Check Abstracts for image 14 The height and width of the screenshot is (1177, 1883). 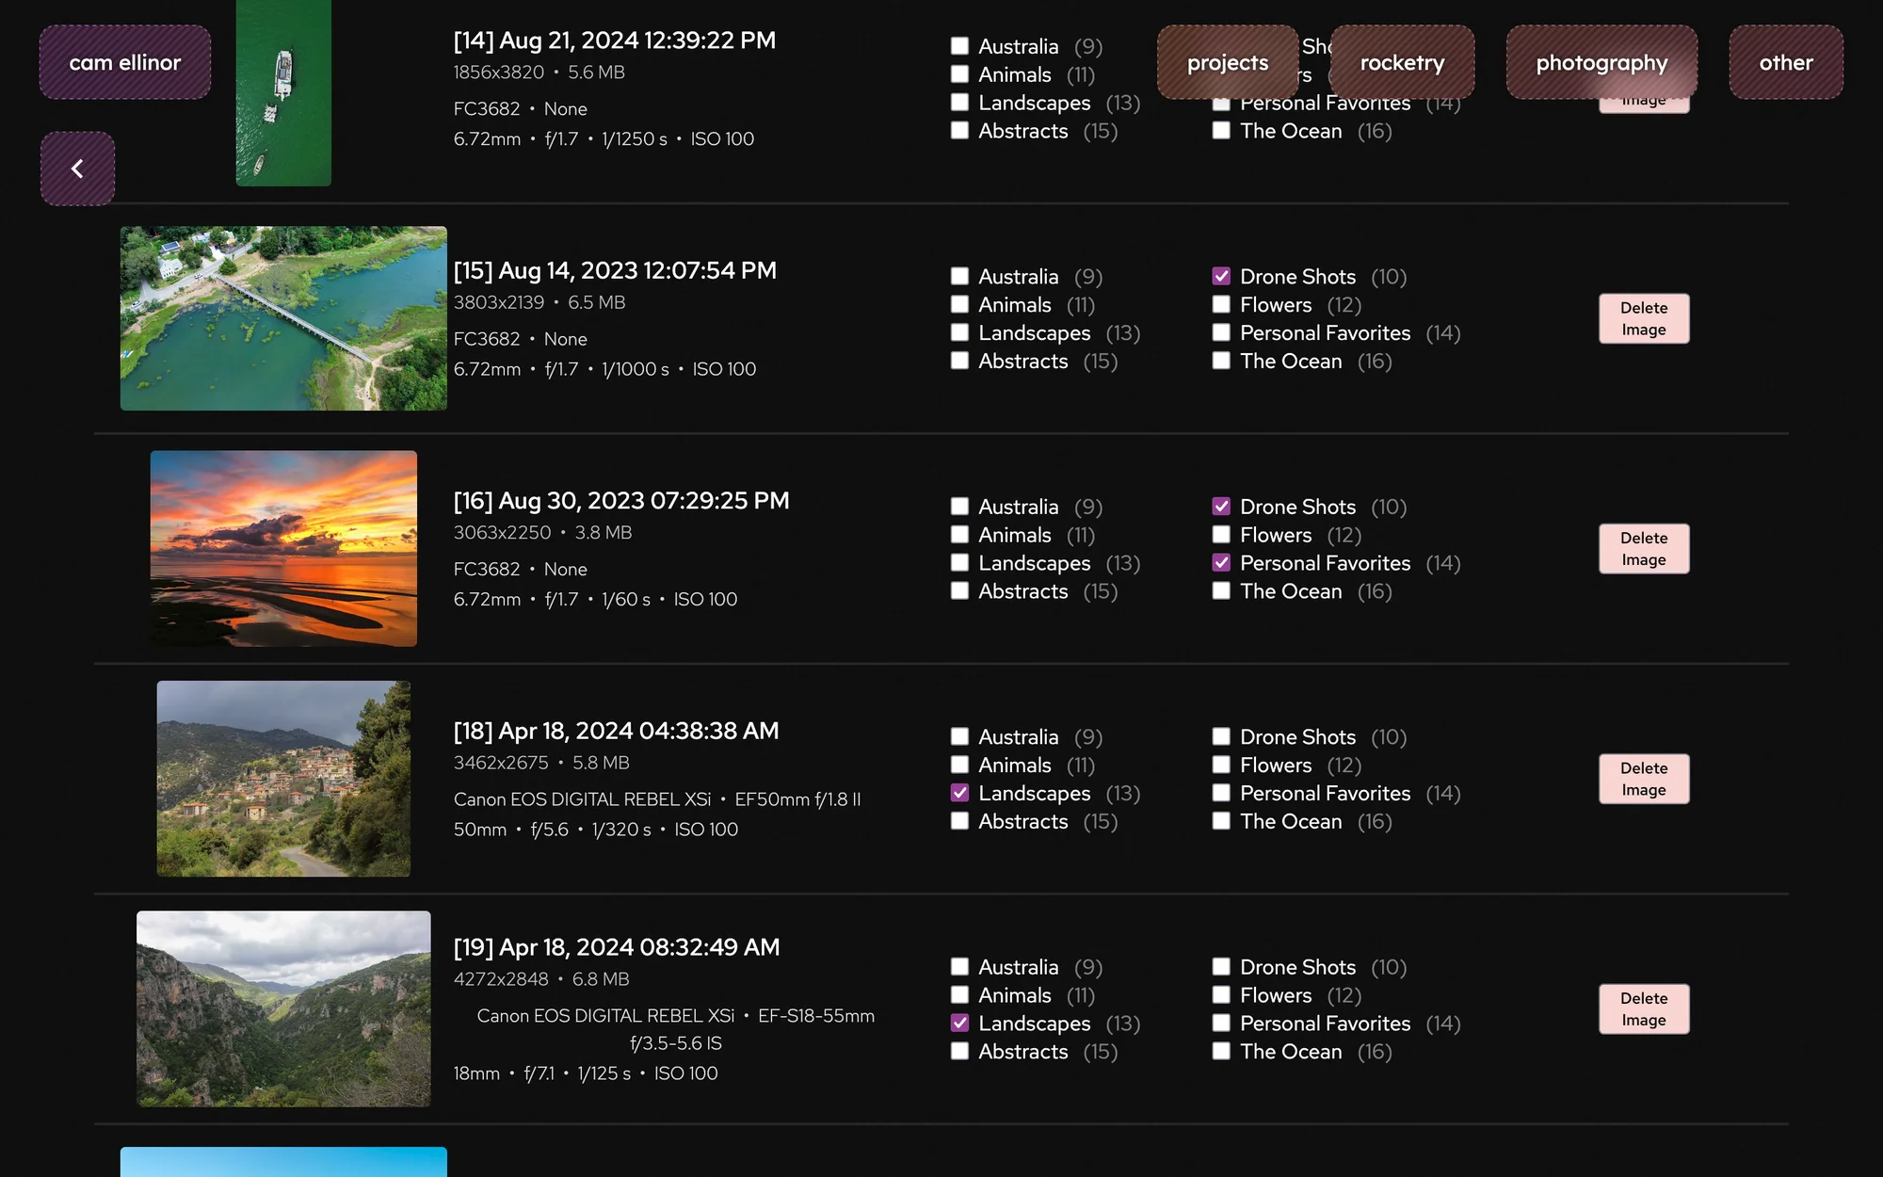coord(959,131)
